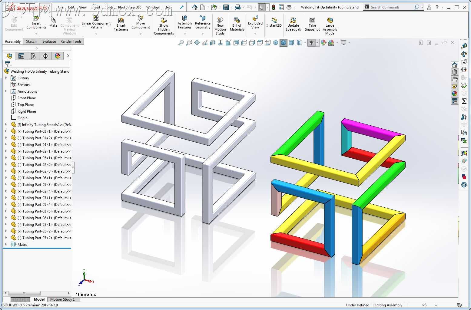Click the Rebuild traffic light icon
The width and height of the screenshot is (471, 310).
click(x=273, y=7)
